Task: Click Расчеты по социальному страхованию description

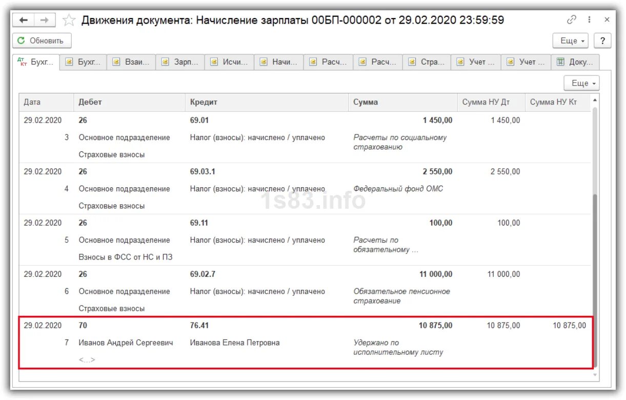Action: 400,142
